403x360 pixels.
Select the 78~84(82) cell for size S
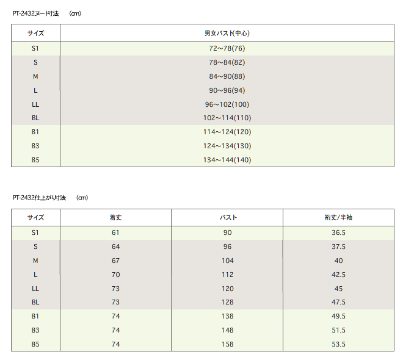point(227,62)
